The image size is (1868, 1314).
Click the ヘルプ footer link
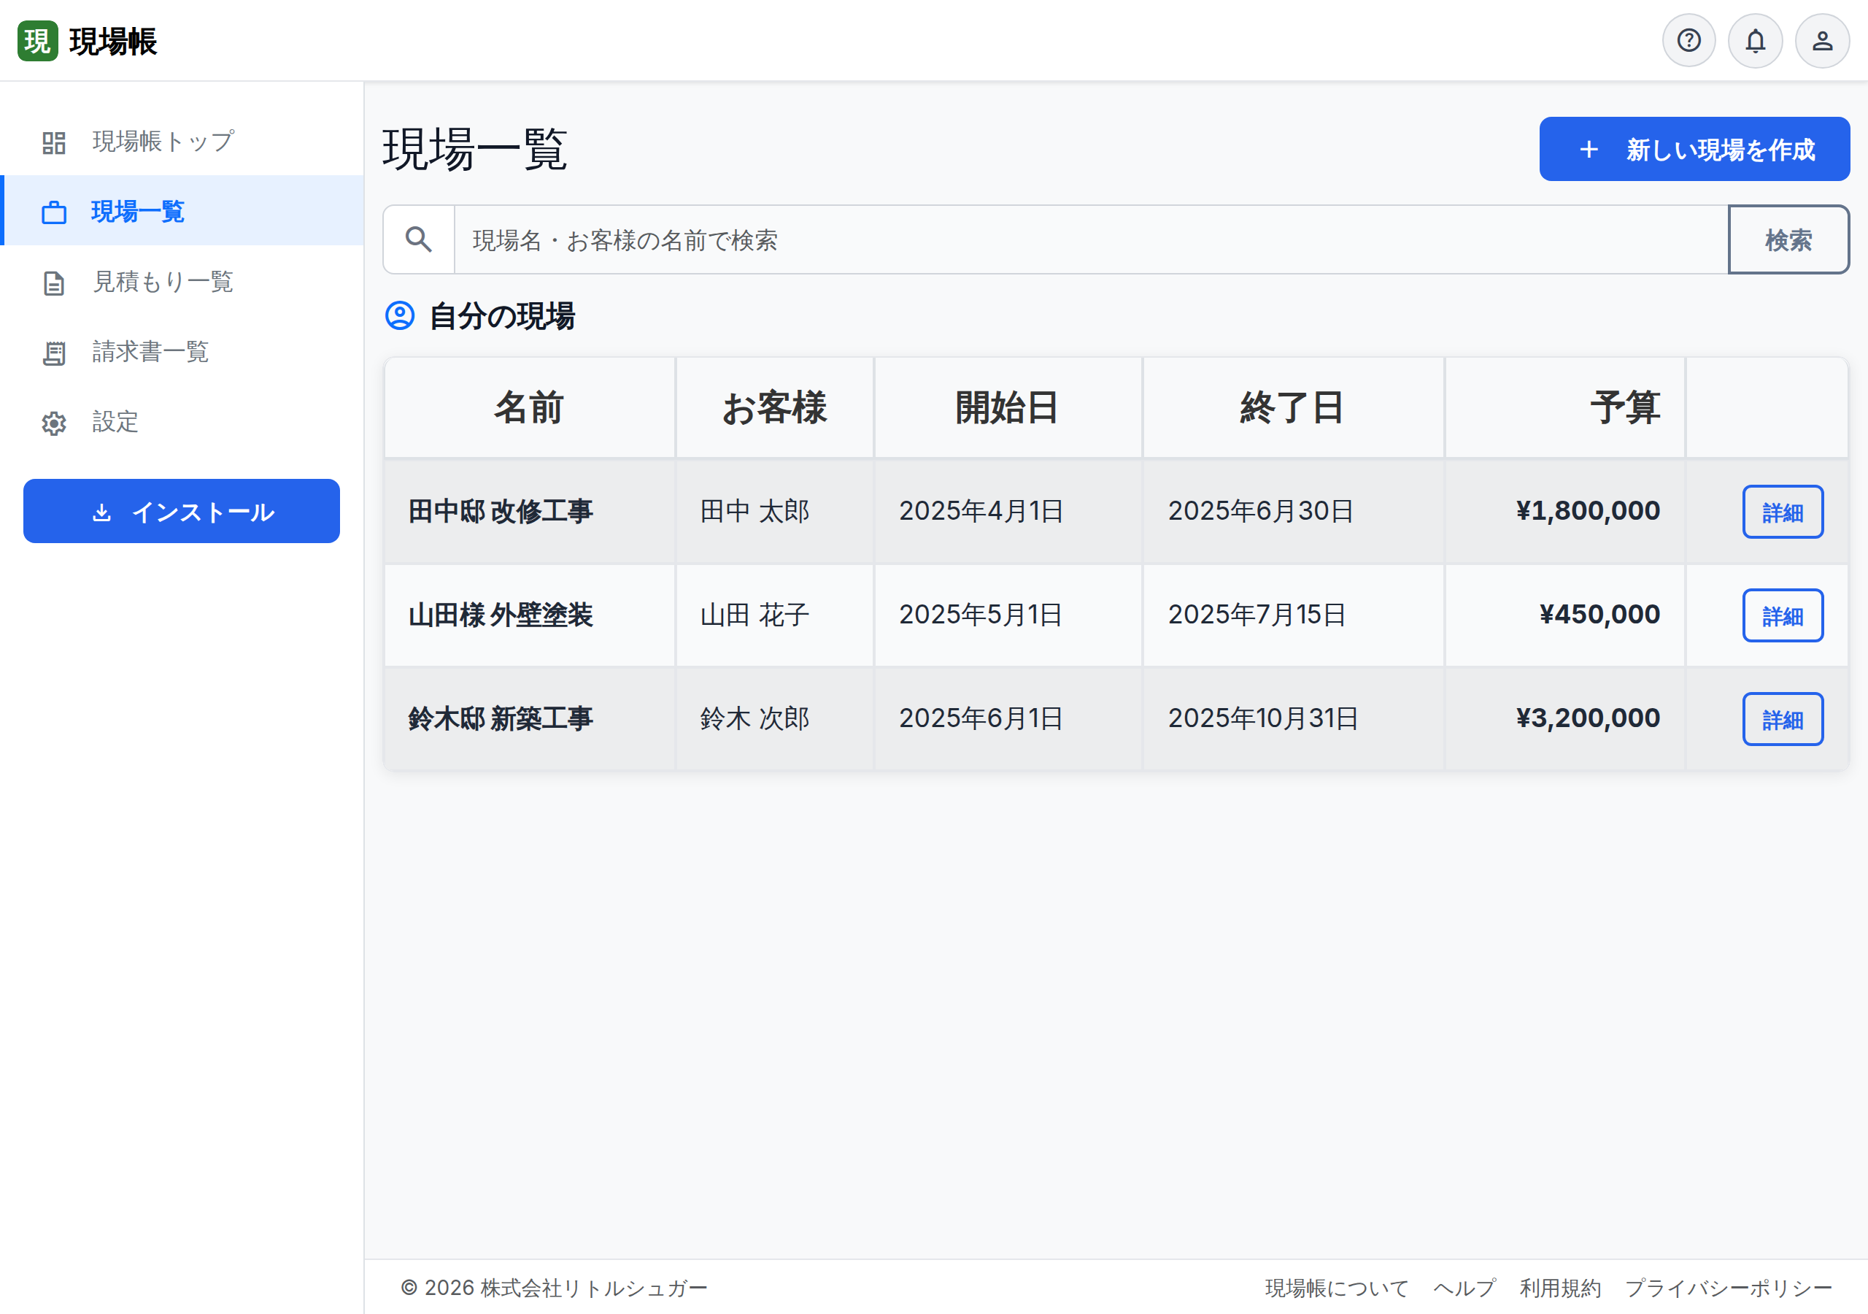tap(1464, 1288)
